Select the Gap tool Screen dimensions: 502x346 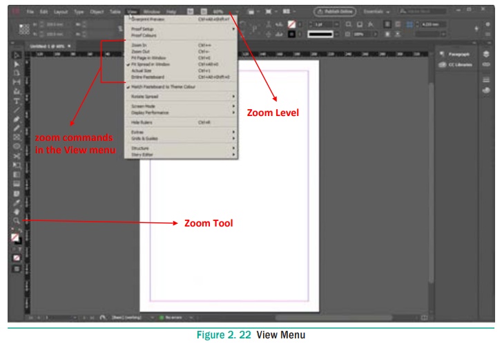click(17, 82)
